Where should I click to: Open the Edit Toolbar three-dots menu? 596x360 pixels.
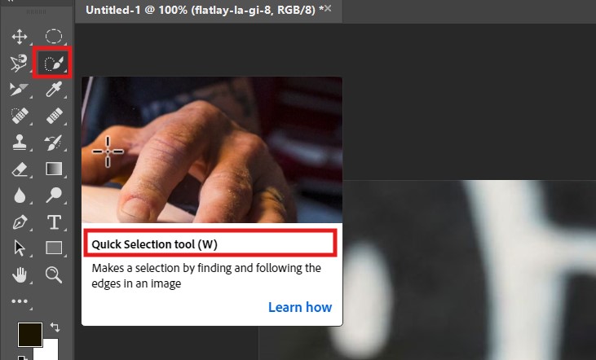[x=20, y=301]
